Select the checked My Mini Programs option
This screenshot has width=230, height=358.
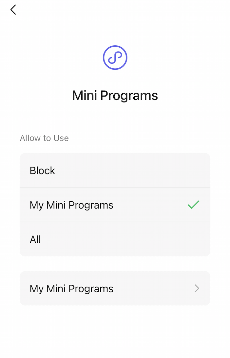coord(115,205)
